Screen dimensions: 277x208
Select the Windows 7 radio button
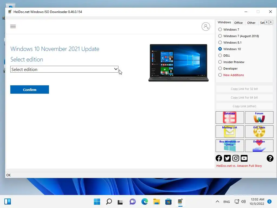220,29
